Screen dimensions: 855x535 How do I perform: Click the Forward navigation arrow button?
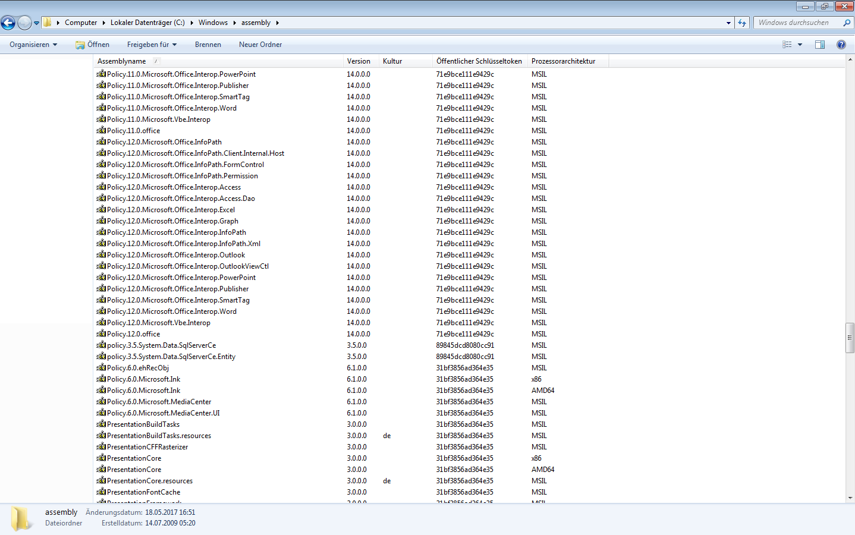coord(24,23)
